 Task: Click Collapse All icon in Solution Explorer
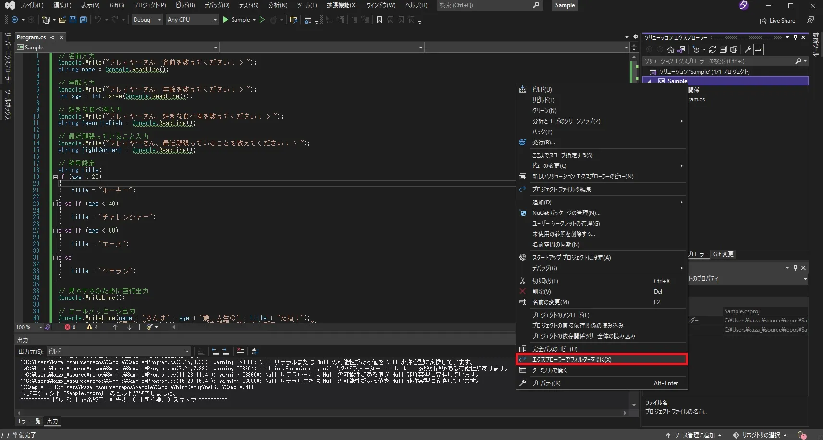[723, 49]
